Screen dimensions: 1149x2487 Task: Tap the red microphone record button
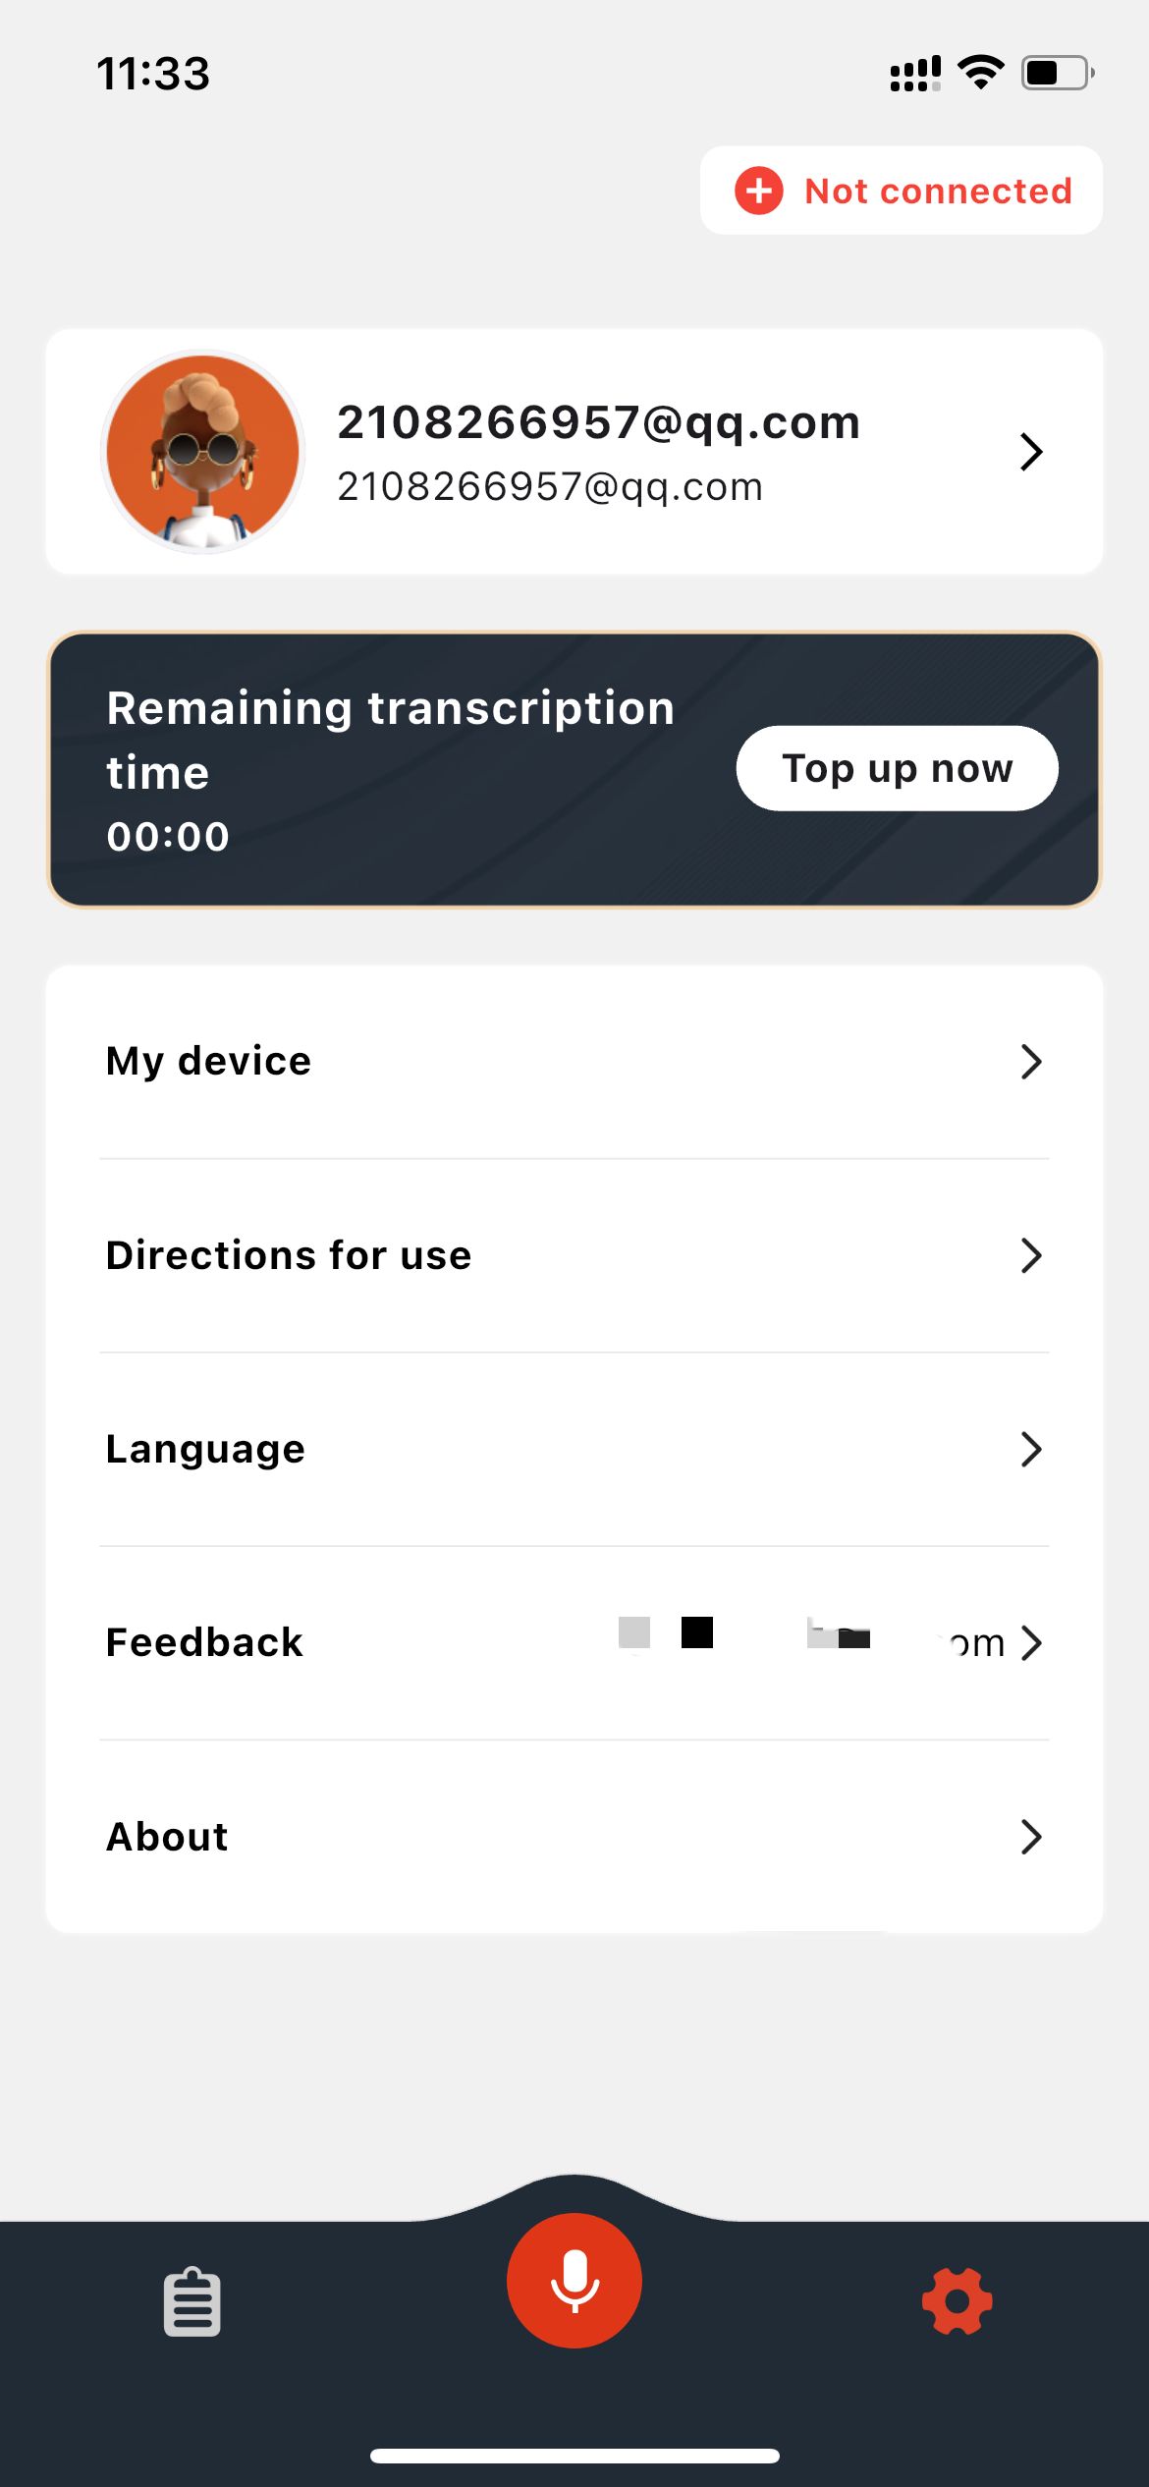574,2280
